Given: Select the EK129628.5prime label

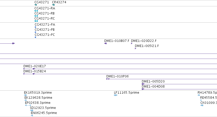Looking at the screenshot, I should (38, 98).
